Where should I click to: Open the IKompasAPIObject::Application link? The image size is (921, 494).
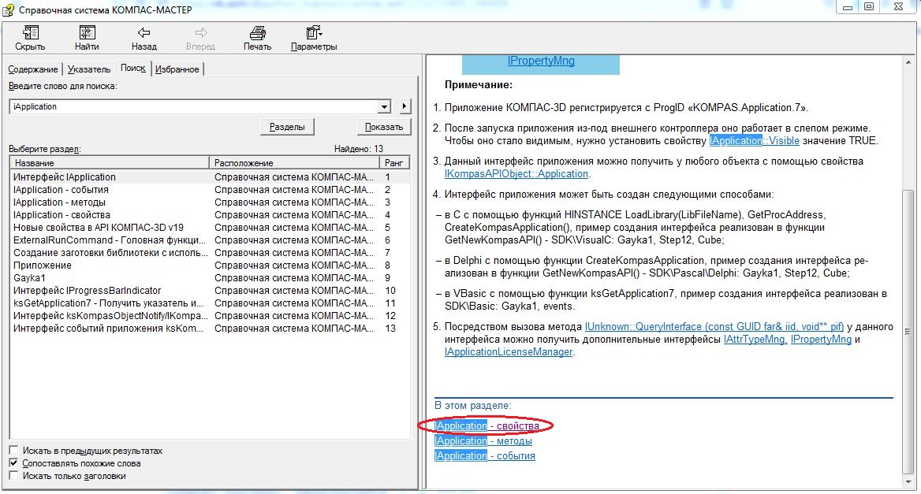[516, 173]
